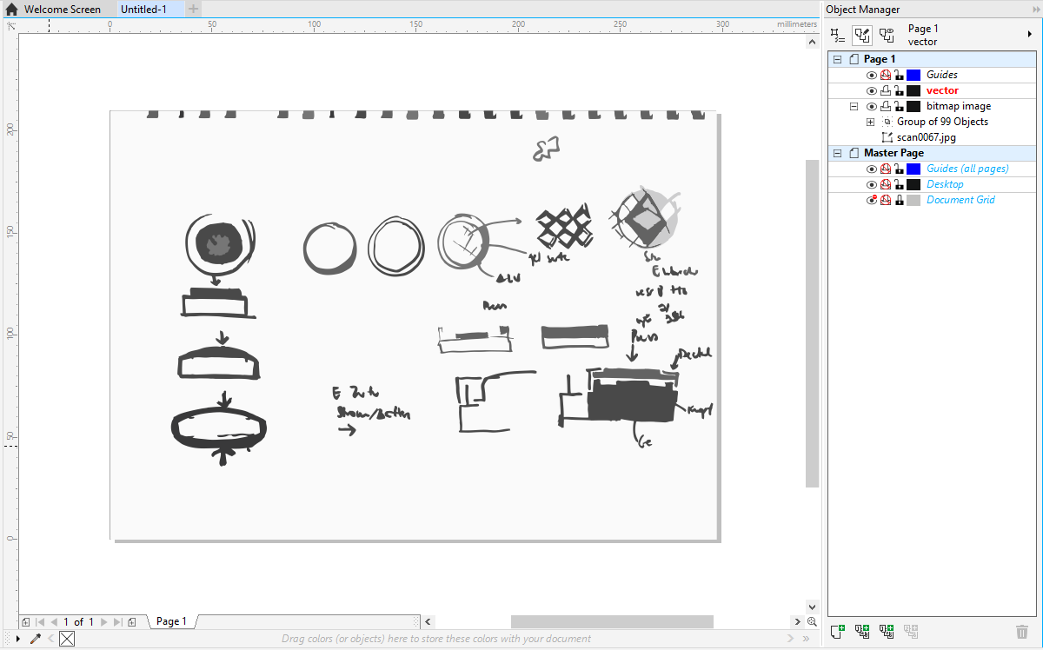Select the no-color swatch in document palette

coord(67,639)
